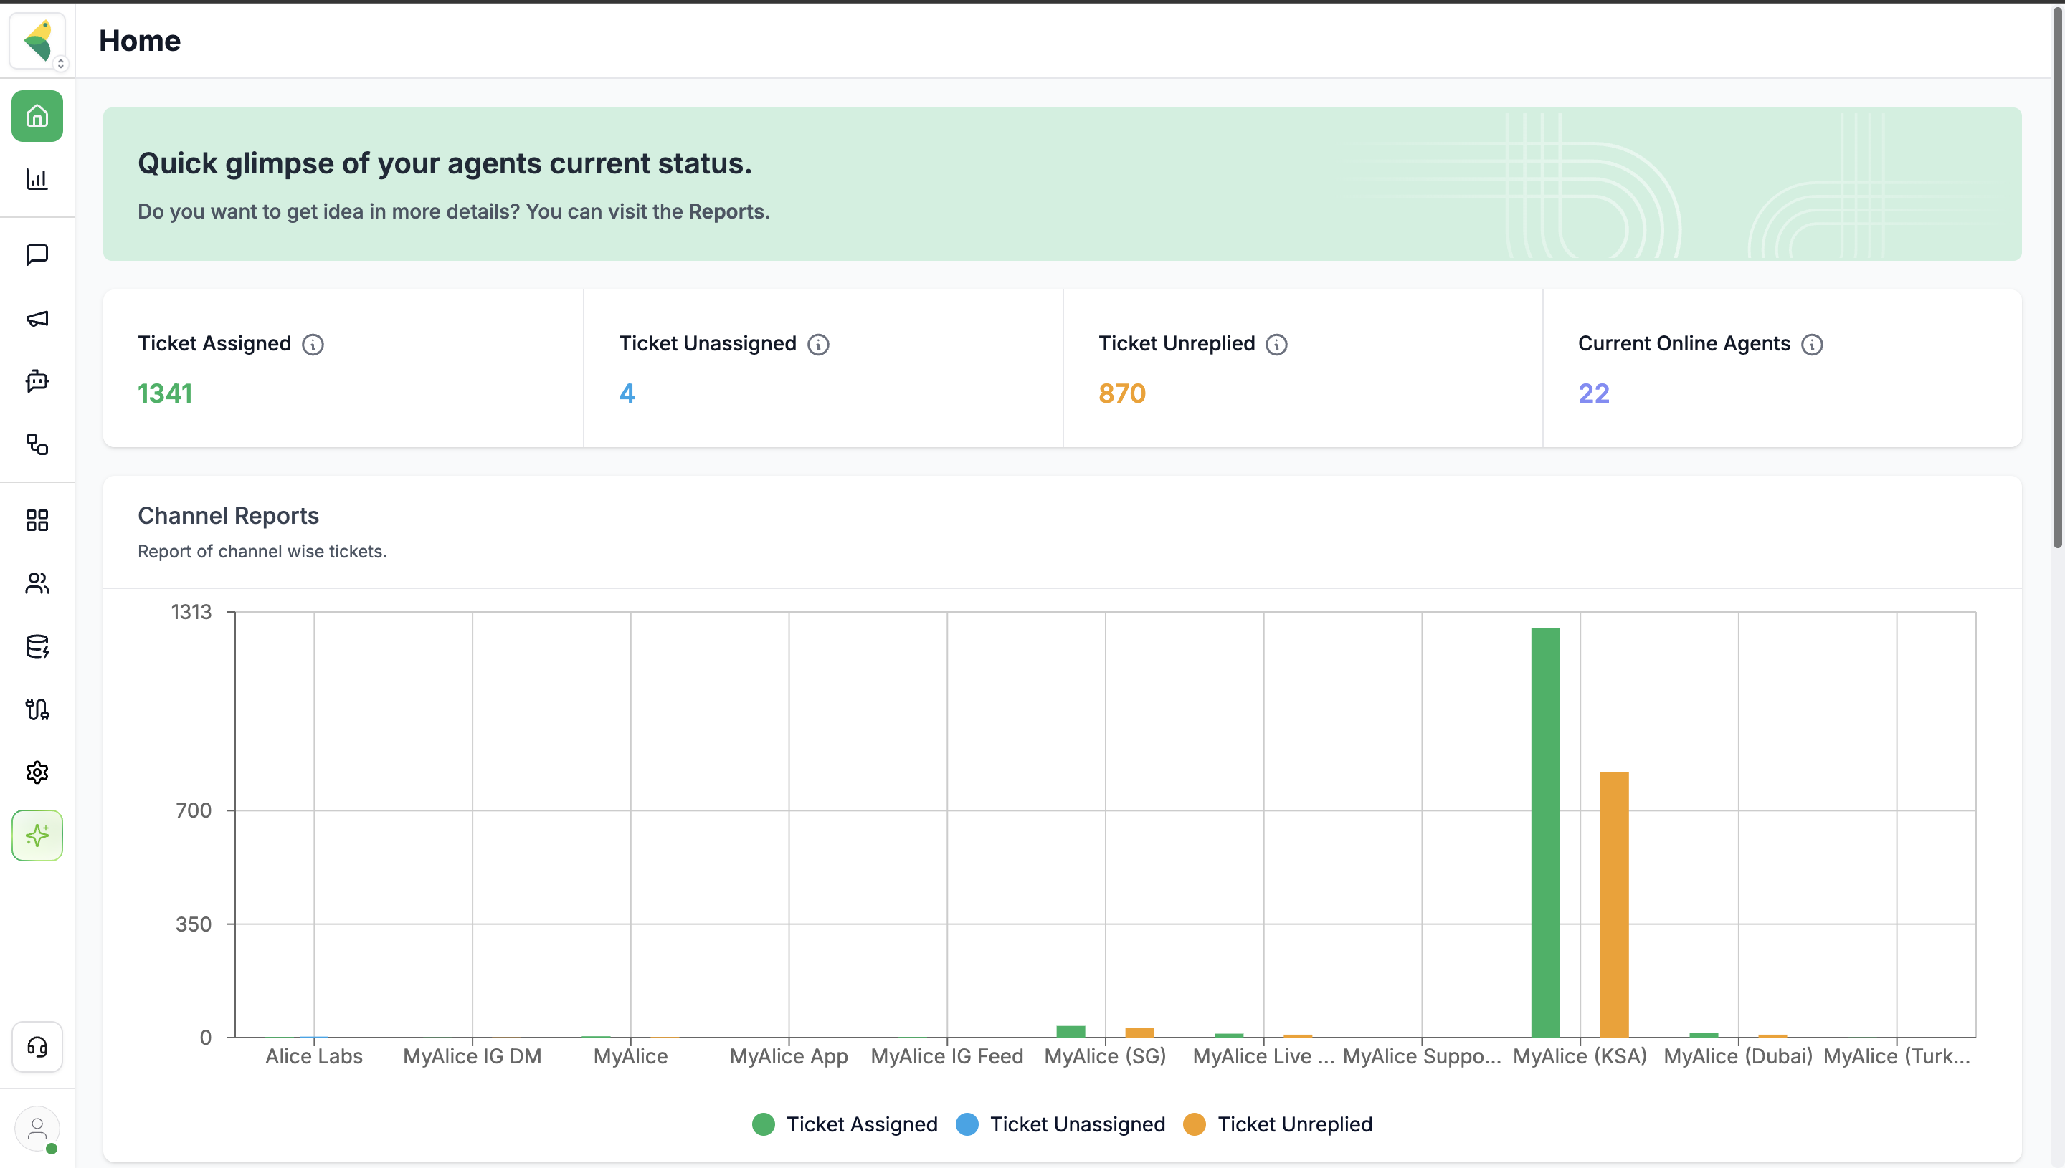This screenshot has height=1168, width=2065.
Task: Open the user profile avatar menu
Action: click(x=37, y=1129)
